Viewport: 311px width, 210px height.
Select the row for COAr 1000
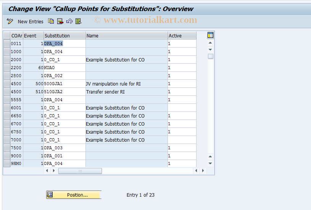click(7, 52)
